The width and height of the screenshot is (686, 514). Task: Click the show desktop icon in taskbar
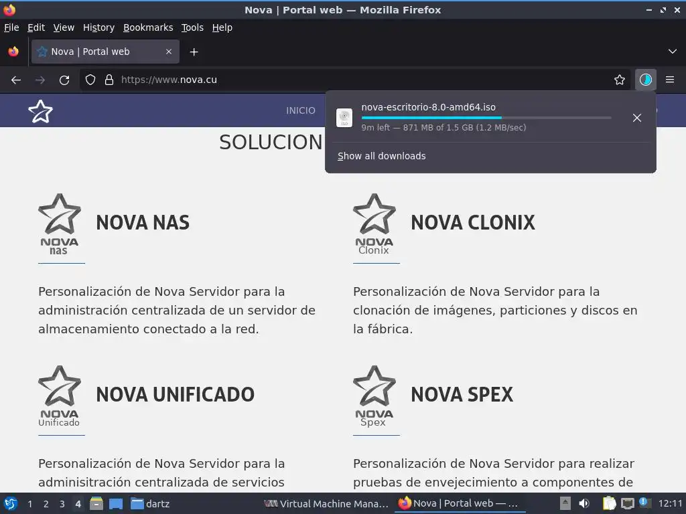116,503
